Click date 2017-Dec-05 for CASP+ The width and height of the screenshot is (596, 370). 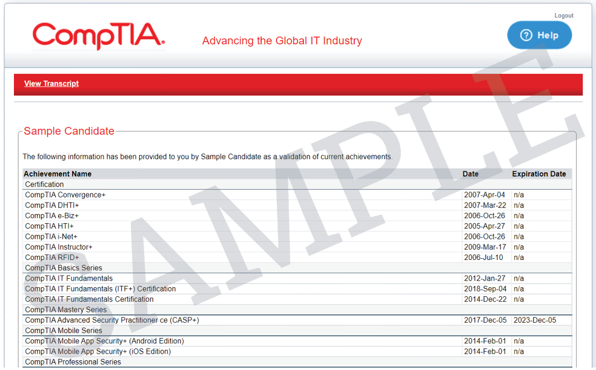[x=485, y=320]
